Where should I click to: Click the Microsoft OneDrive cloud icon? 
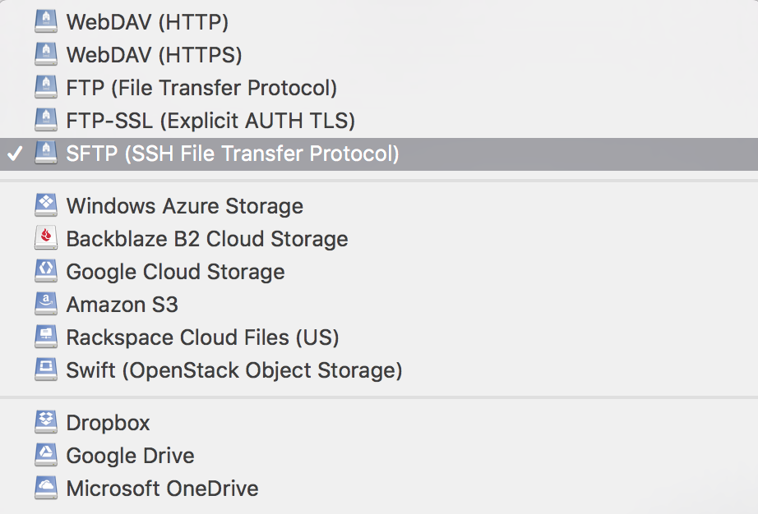(x=46, y=488)
